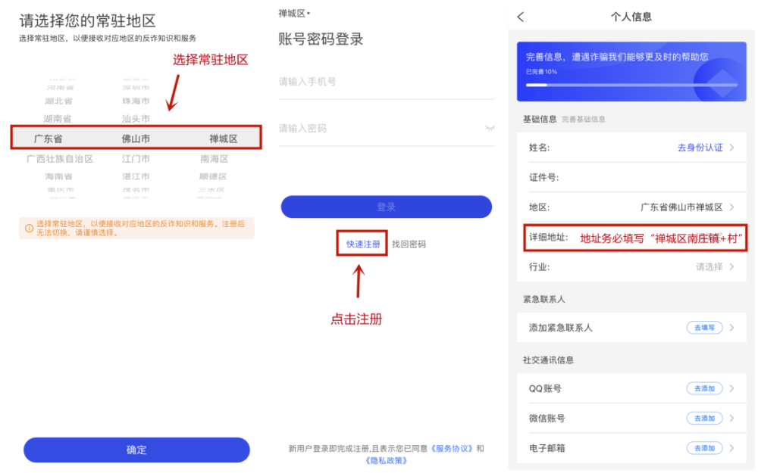
Task: Click the 详细地址 row
Action: click(x=632, y=238)
